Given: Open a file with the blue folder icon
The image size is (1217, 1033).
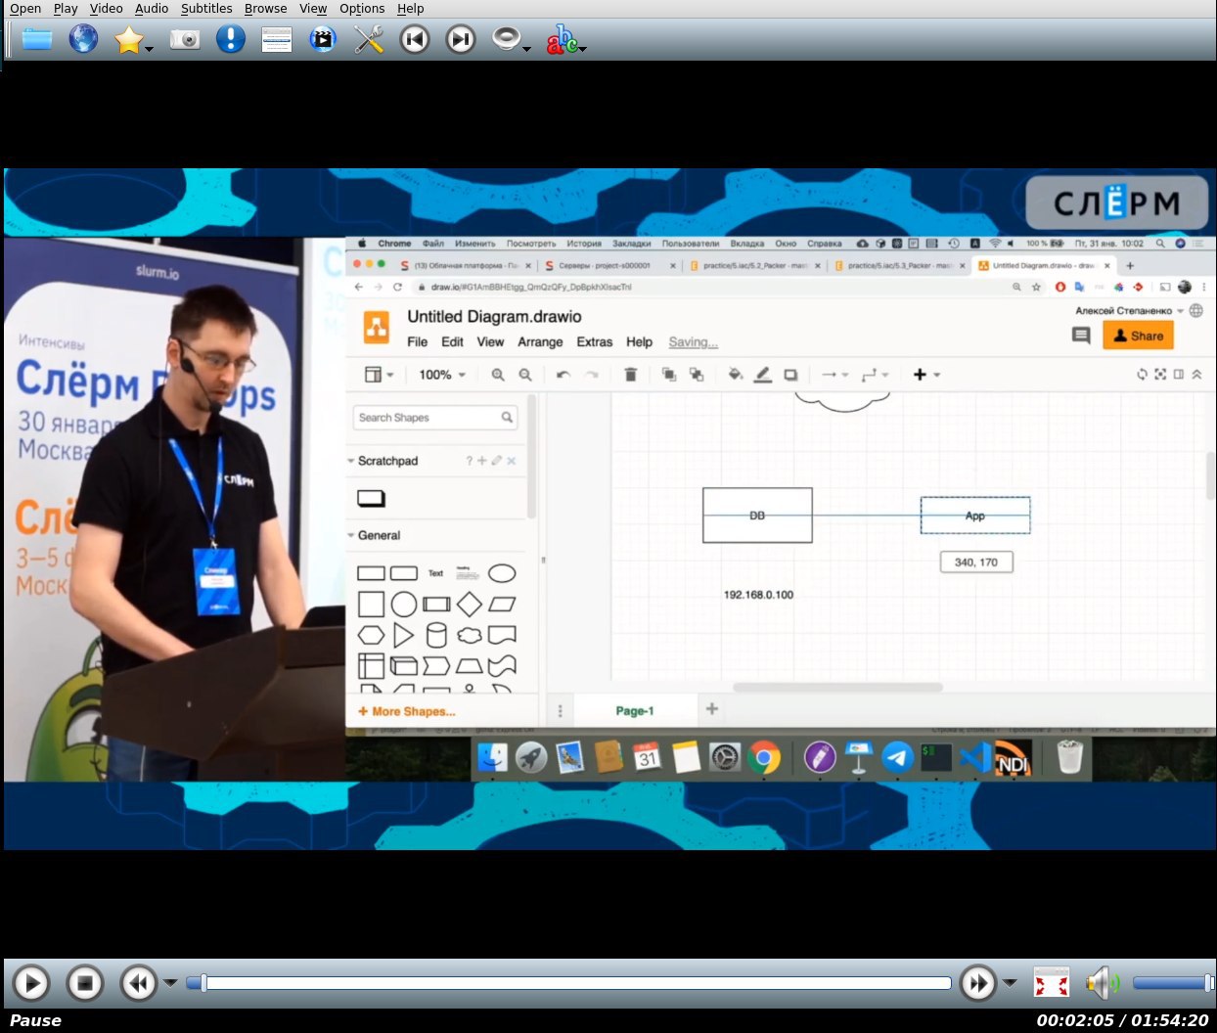Looking at the screenshot, I should pyautogui.click(x=37, y=40).
